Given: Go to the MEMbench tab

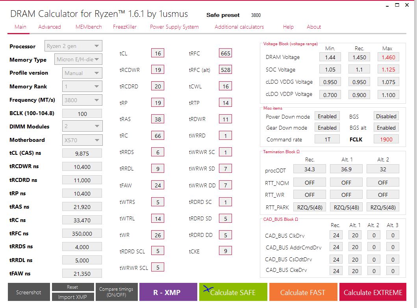Looking at the screenshot, I should (x=89, y=27).
